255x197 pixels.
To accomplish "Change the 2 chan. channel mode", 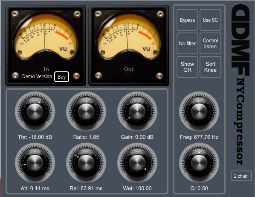I will click(241, 176).
